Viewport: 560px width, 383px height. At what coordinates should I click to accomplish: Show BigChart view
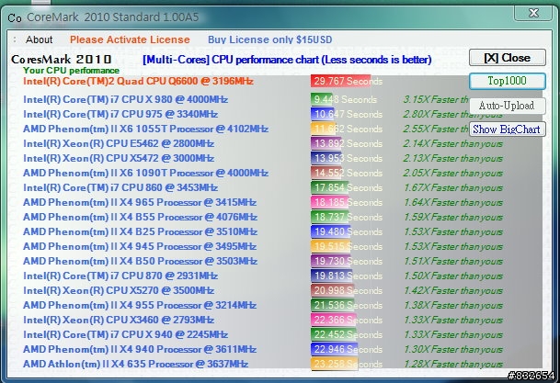(508, 130)
